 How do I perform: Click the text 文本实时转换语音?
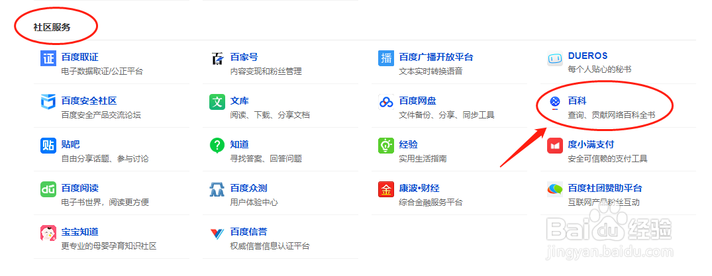(431, 71)
